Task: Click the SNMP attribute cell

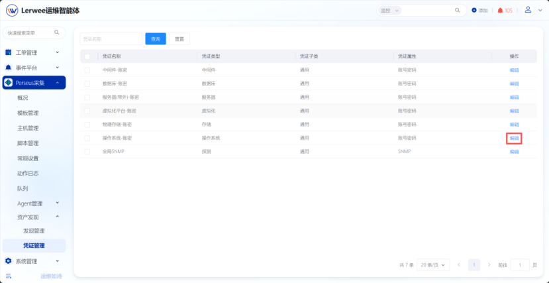Action: (x=404, y=152)
